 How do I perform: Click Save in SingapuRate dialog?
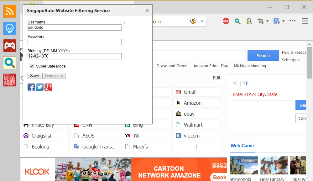[x=34, y=76]
